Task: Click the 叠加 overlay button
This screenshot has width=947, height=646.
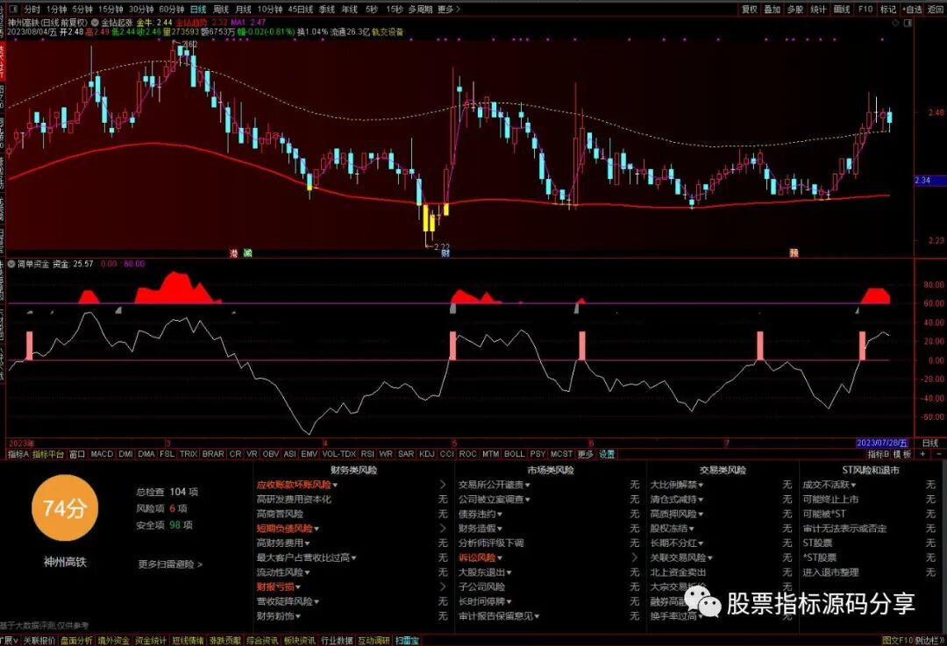Action: 773,9
